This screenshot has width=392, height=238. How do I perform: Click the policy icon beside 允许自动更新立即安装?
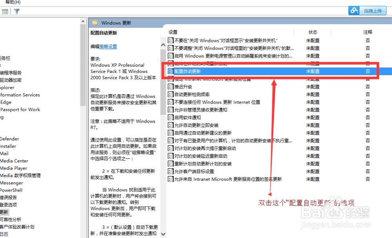171,125
